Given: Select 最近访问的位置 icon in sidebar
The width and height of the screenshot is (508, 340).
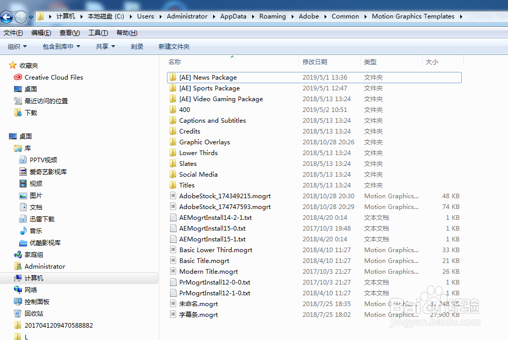Looking at the screenshot, I should tap(18, 101).
